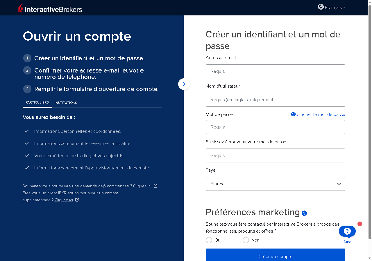Click step 1 'Créer un identifiant' text

(x=89, y=58)
